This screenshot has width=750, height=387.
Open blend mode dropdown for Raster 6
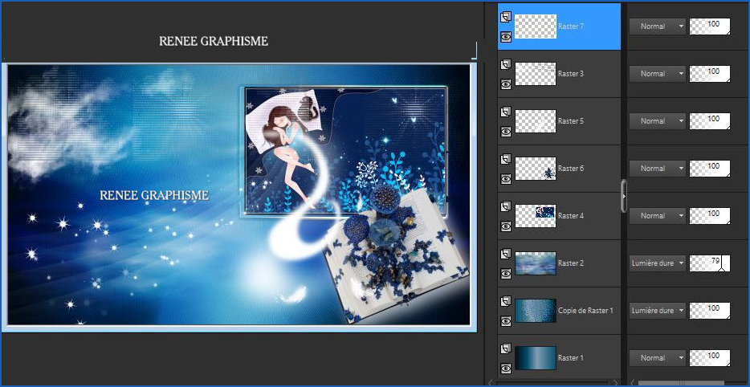pyautogui.click(x=657, y=169)
